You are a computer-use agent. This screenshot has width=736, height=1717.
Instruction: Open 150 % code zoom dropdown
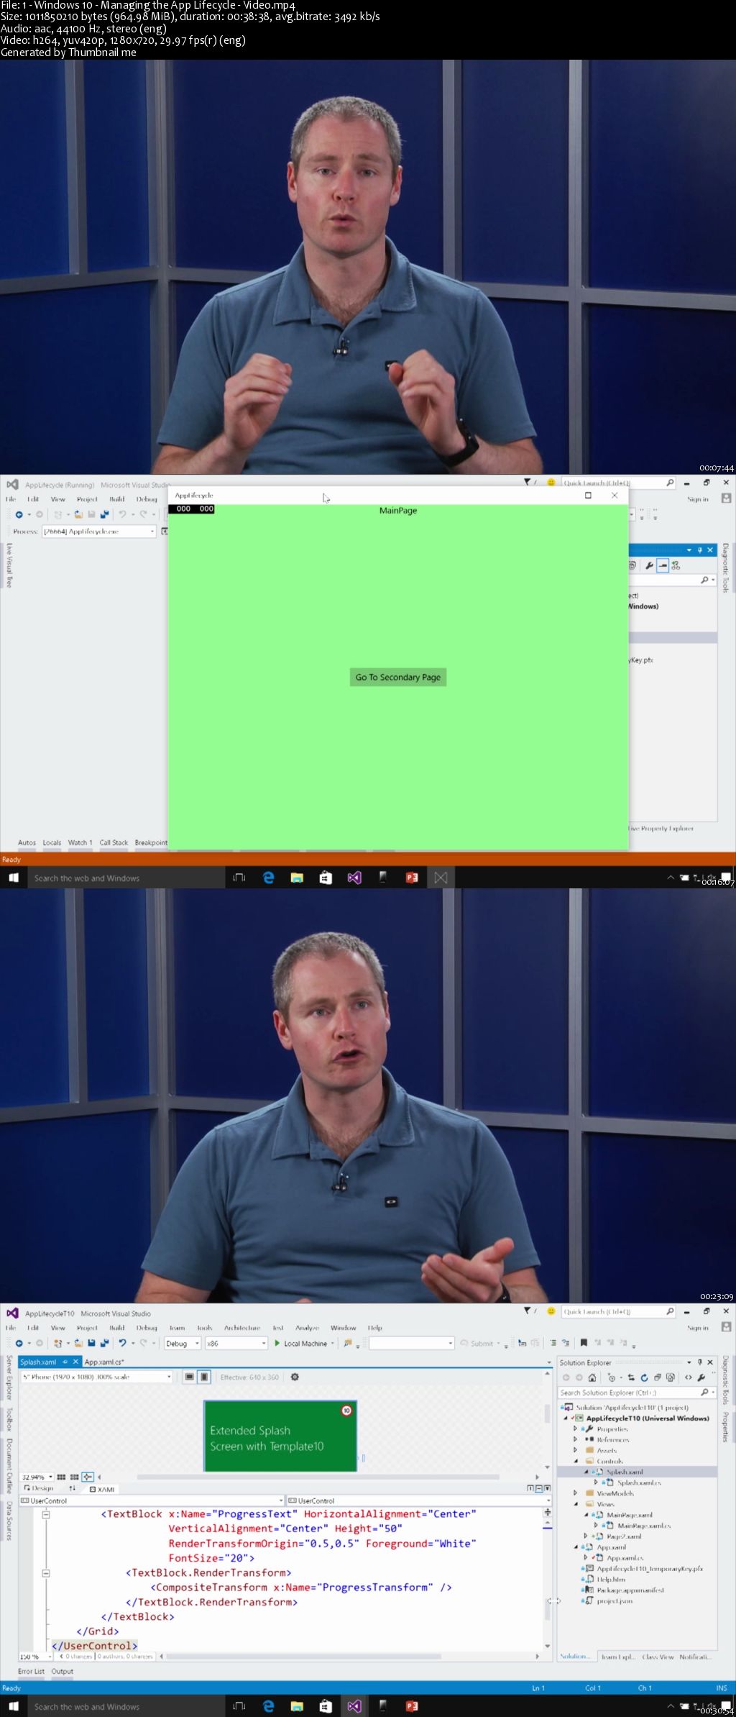[35, 1657]
